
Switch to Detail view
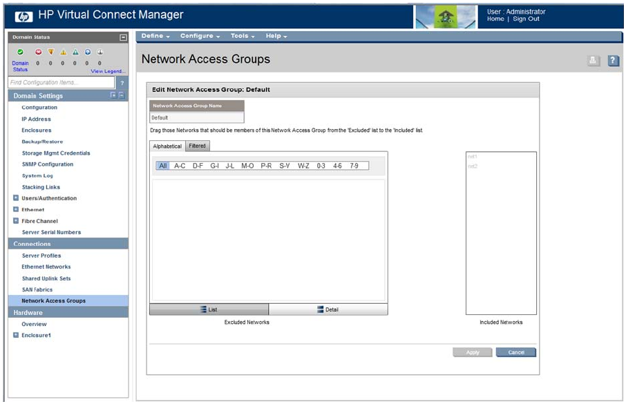(x=328, y=309)
